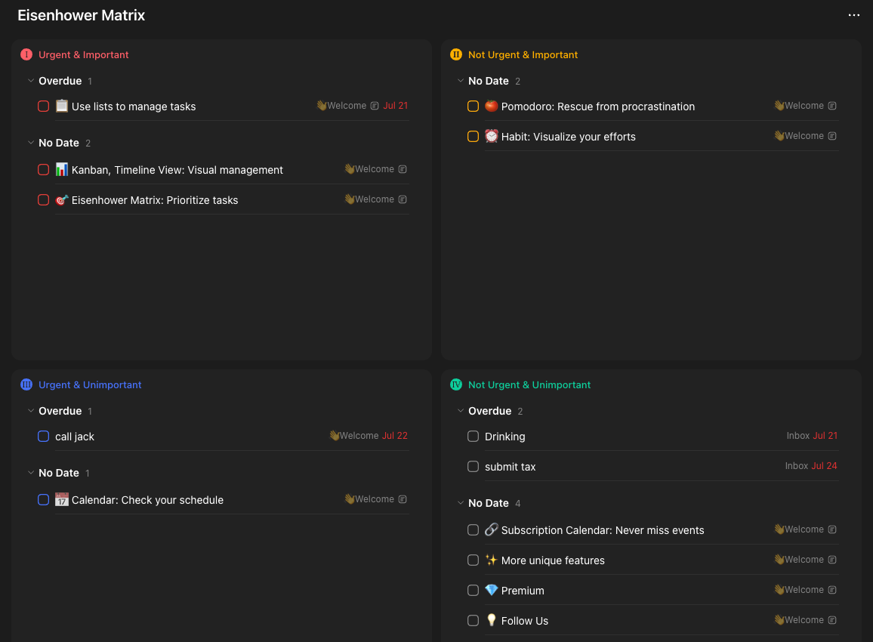Click the green quadrant IV icon
The width and height of the screenshot is (873, 642).
[456, 384]
